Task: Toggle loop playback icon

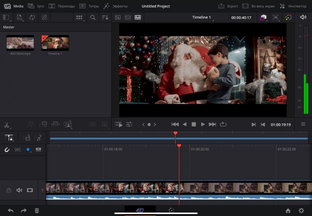Action: [223, 124]
